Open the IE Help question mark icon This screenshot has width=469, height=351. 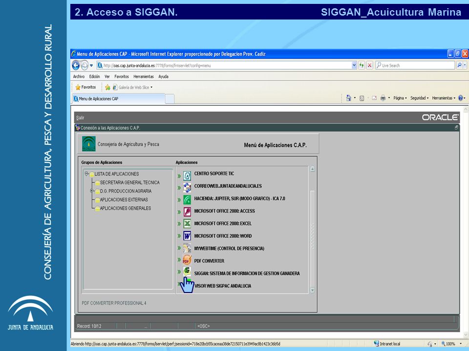coord(461,98)
